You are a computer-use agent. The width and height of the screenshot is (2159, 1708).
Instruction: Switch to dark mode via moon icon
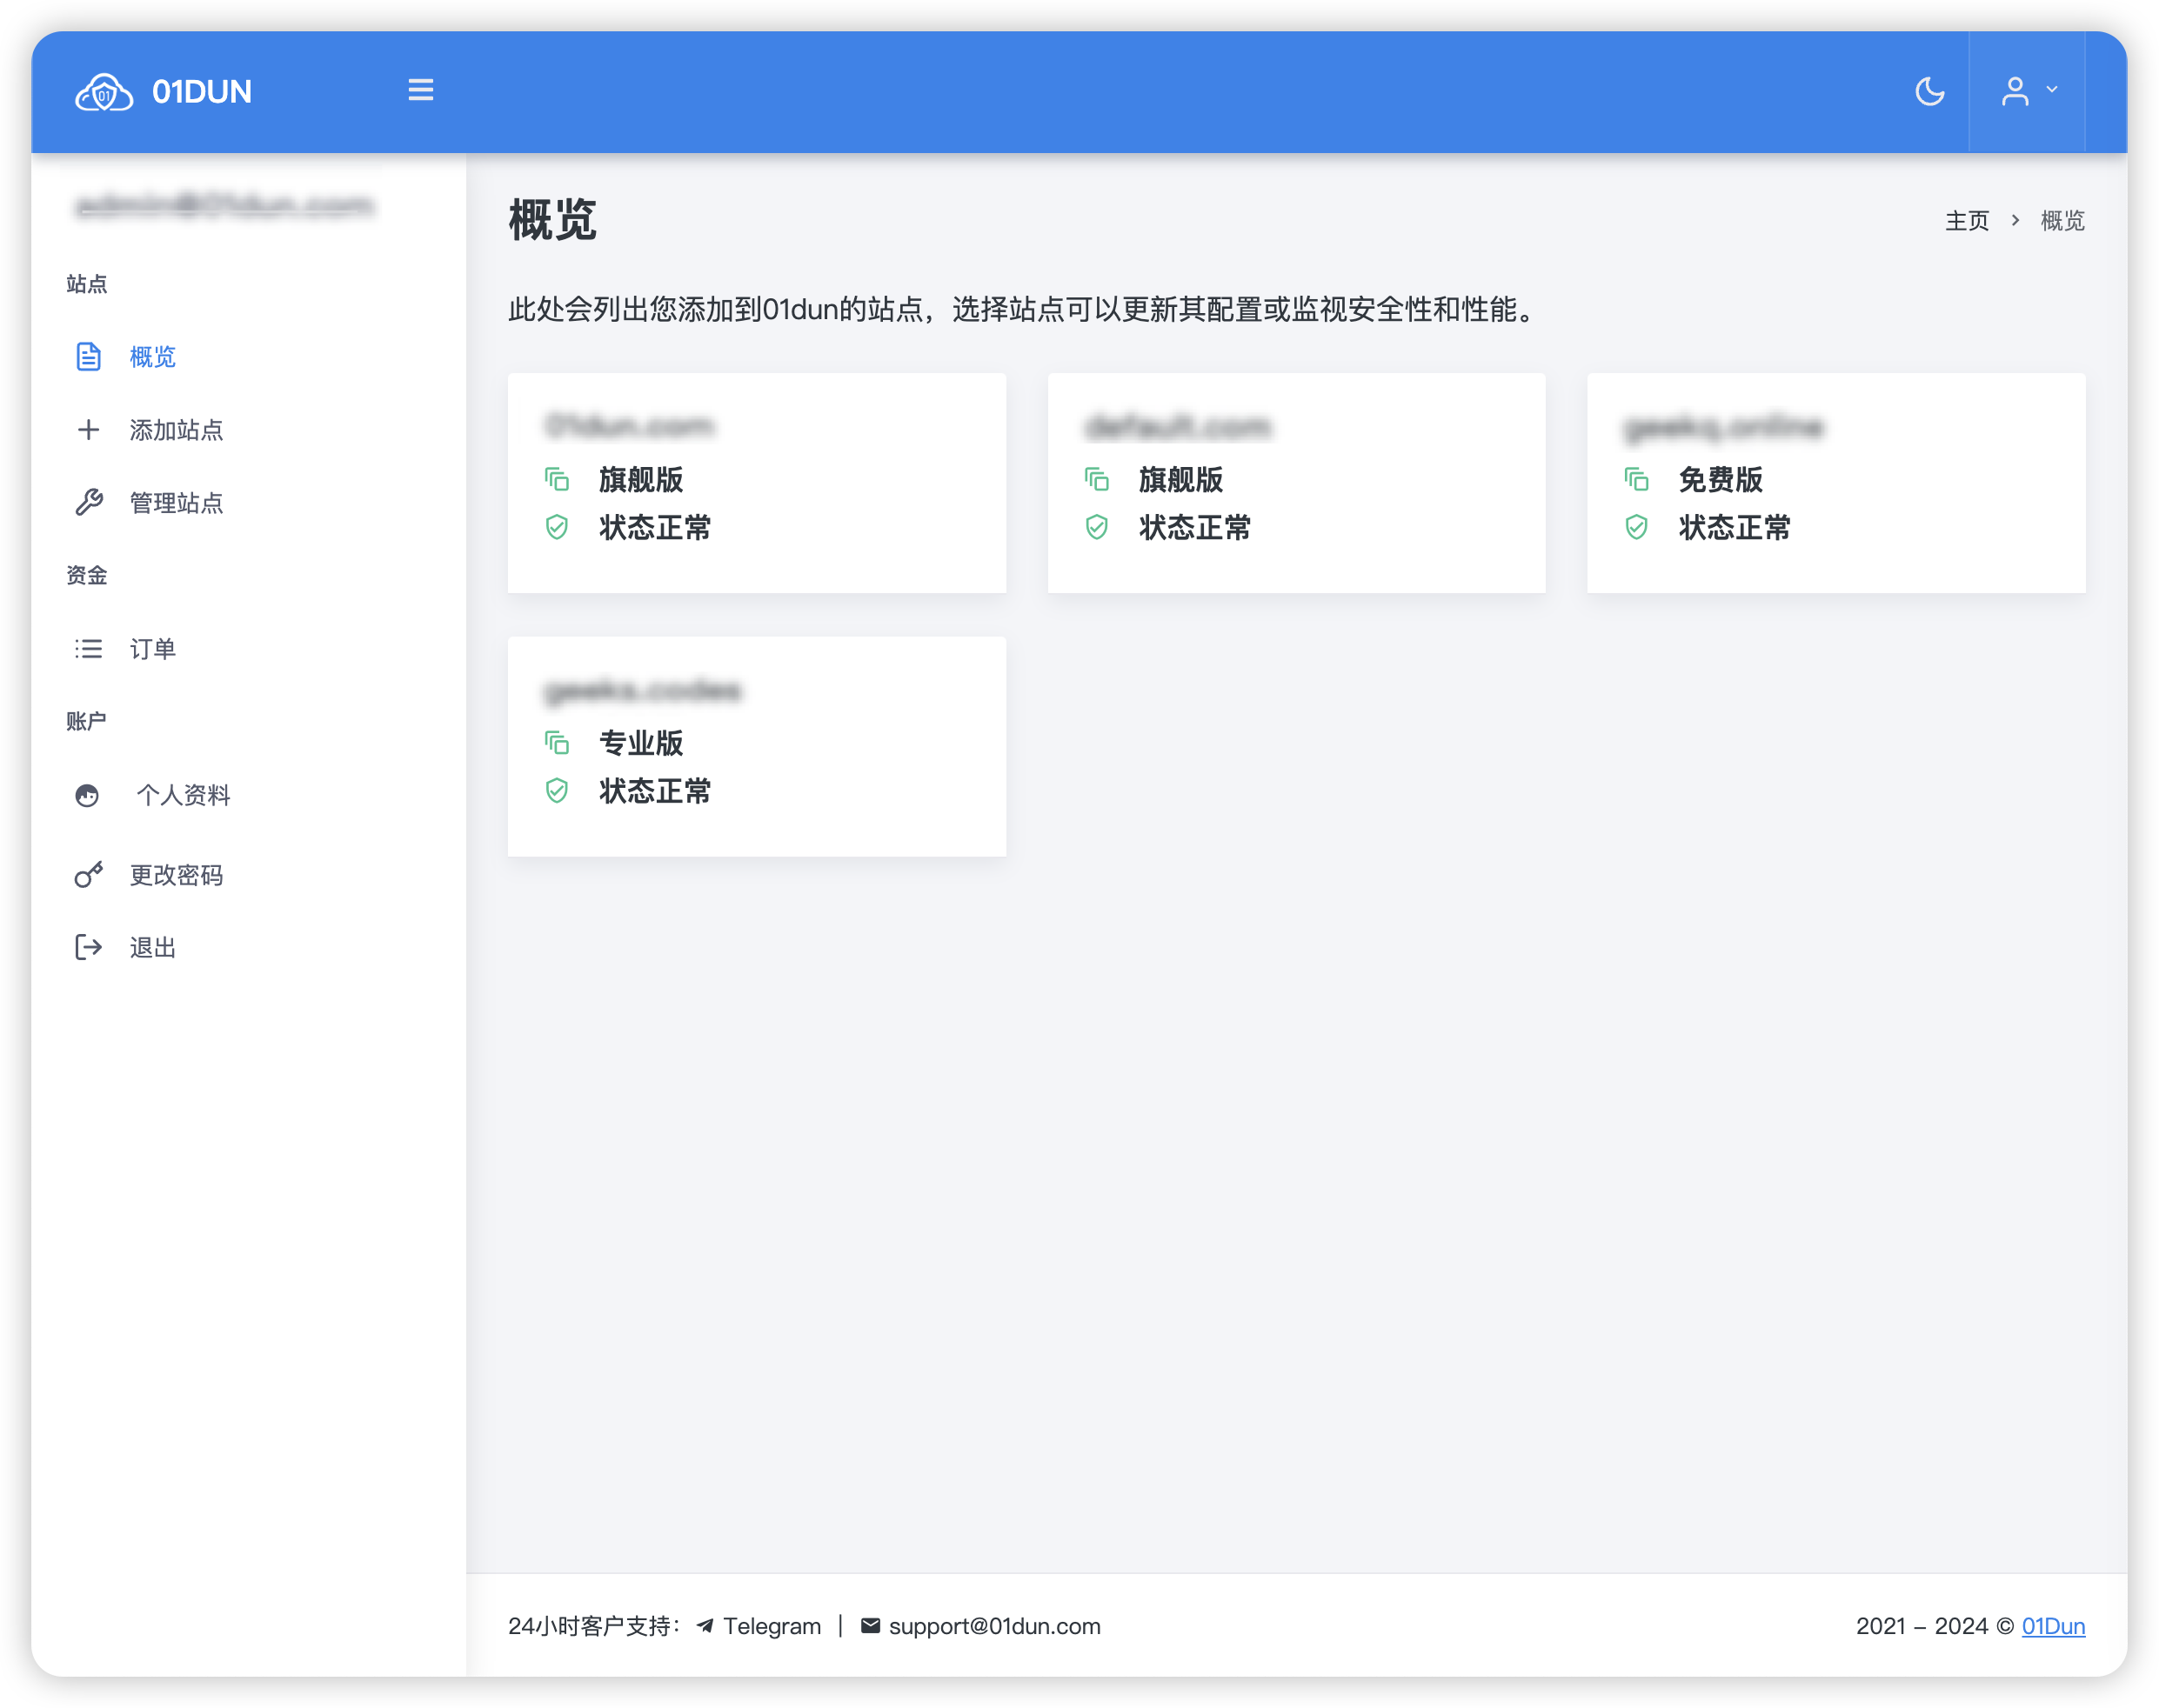click(x=1930, y=92)
